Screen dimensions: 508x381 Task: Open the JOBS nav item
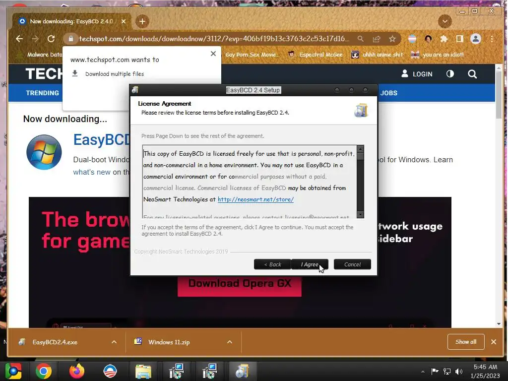[x=388, y=93]
